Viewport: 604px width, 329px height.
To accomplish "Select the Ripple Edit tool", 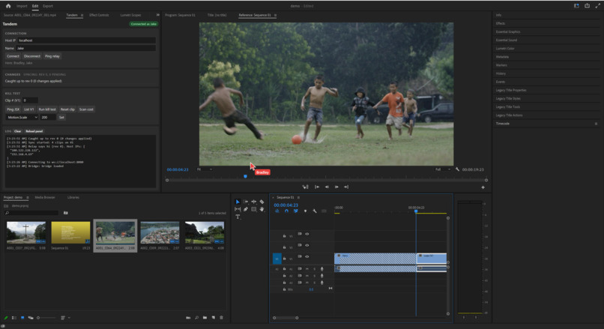I will (254, 202).
